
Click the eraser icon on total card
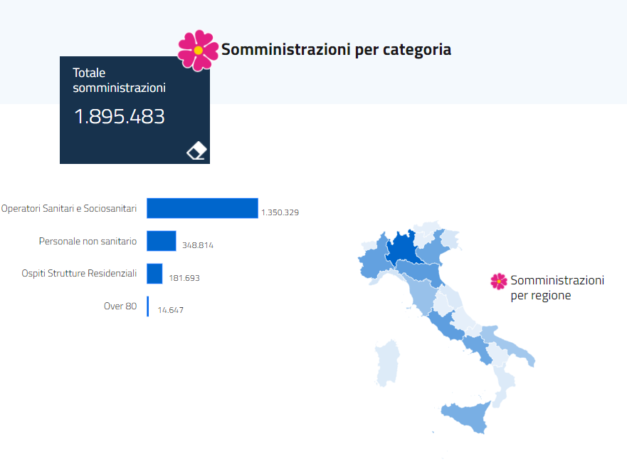(x=196, y=151)
